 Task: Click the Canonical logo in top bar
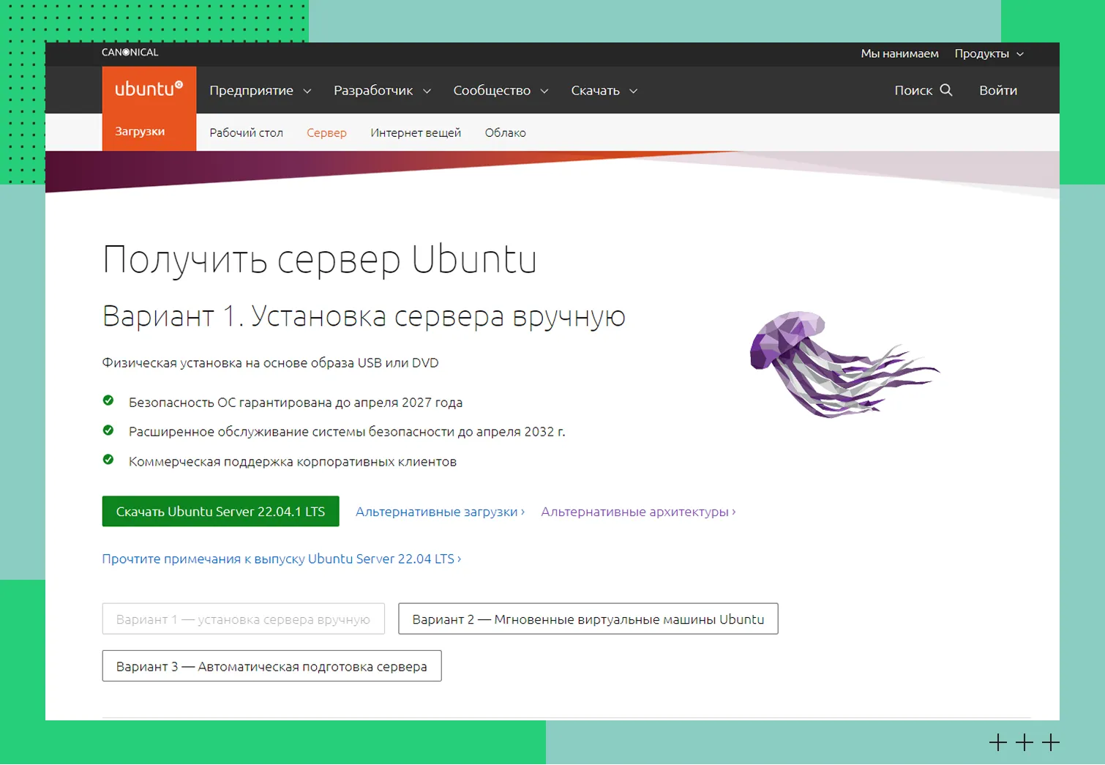pos(130,53)
